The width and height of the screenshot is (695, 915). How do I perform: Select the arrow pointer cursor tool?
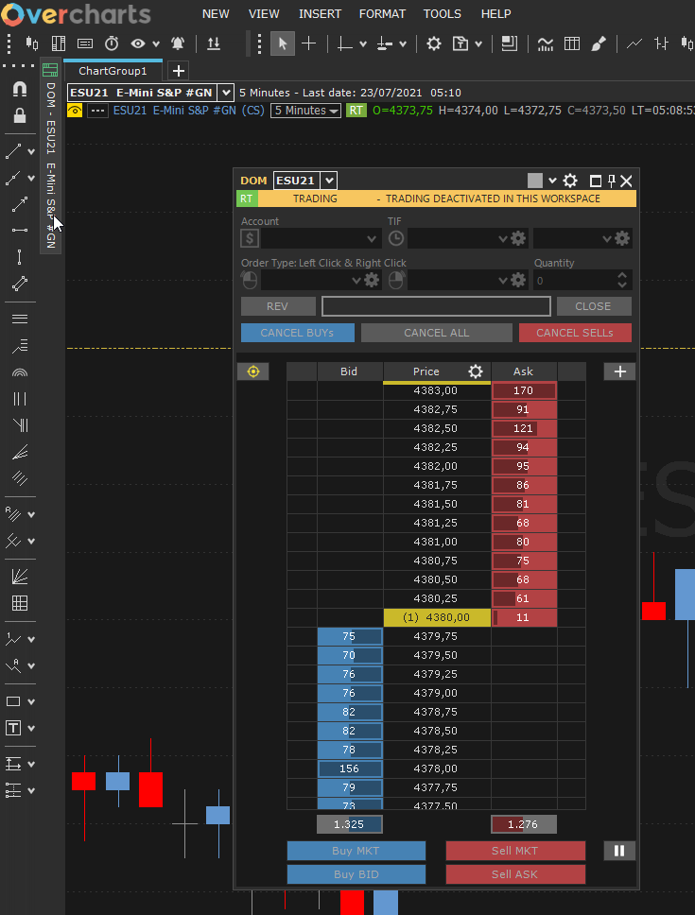(283, 43)
